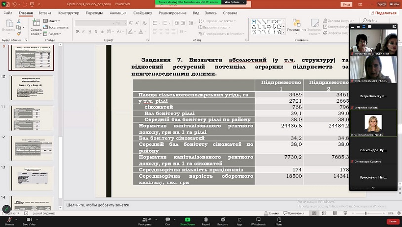Open the Переходы ribbon tab
This screenshot has width=402, height=227.
tap(94, 13)
